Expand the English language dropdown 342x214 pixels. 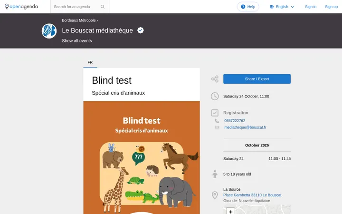[282, 7]
